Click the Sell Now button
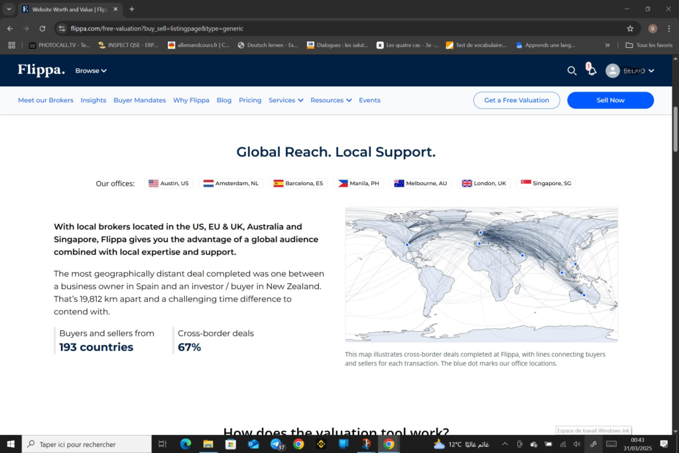This screenshot has width=679, height=453. (610, 100)
